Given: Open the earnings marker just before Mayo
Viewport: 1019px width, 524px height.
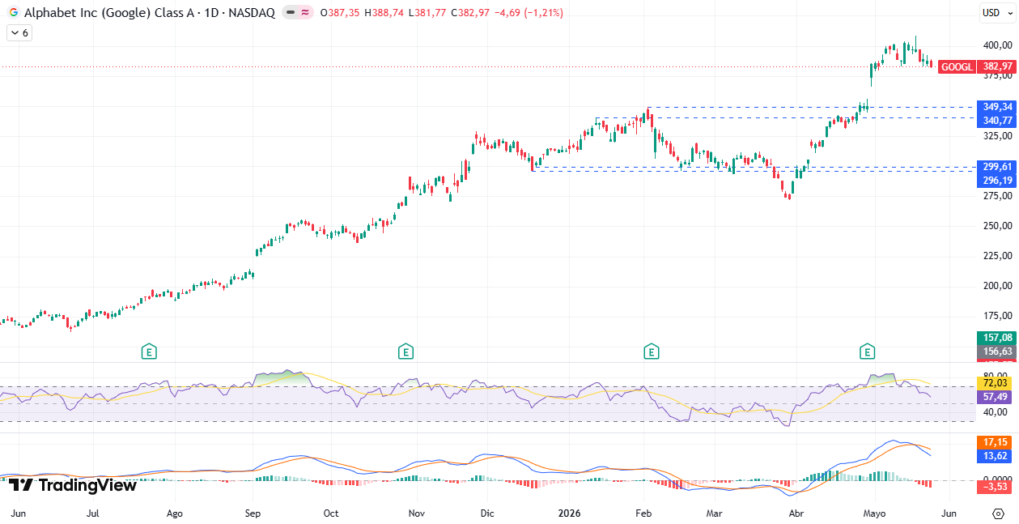Looking at the screenshot, I should 868,351.
